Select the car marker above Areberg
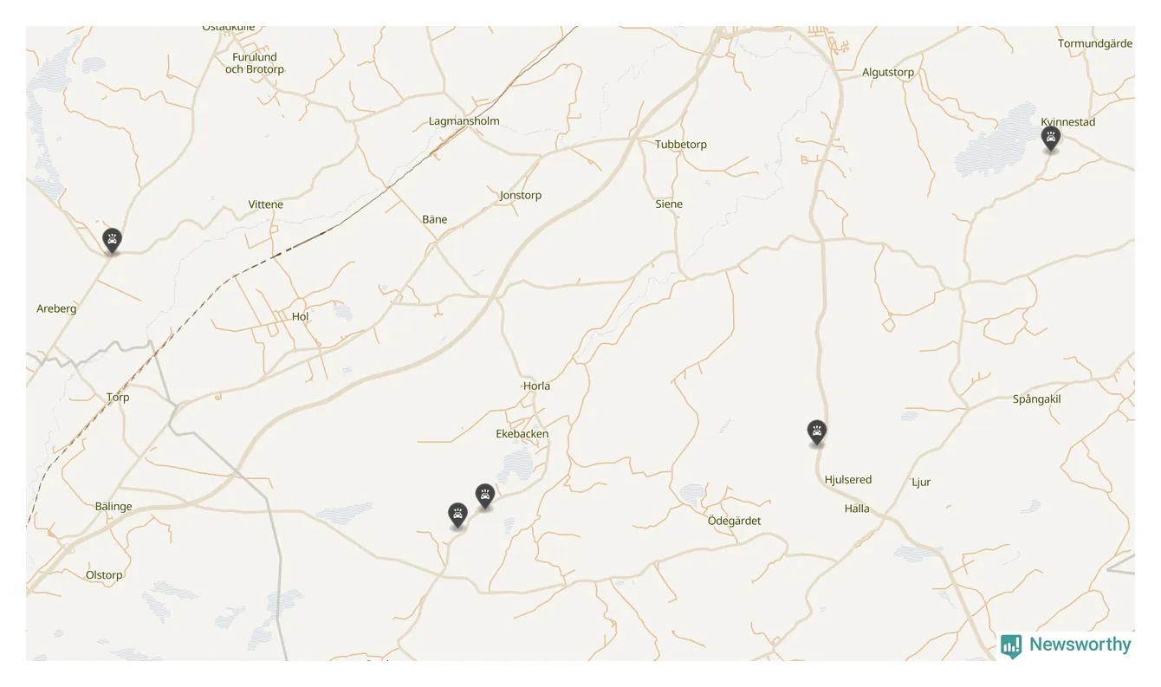Viewport: 1161px width, 687px height. 112,241
